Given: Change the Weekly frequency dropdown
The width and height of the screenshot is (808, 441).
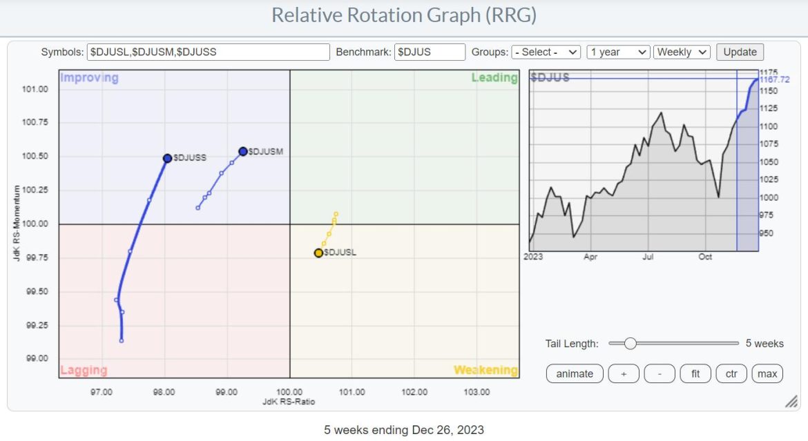Looking at the screenshot, I should (681, 52).
